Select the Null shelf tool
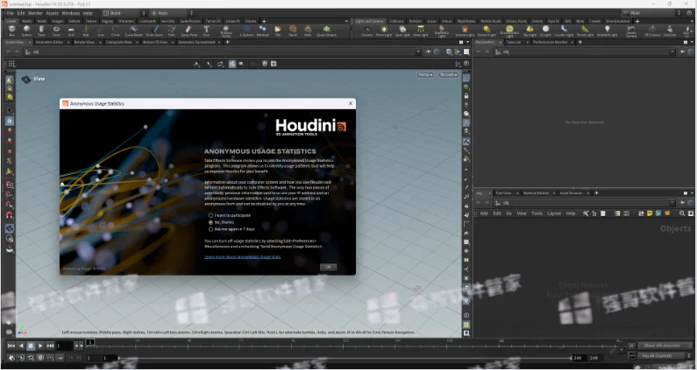 point(86,30)
